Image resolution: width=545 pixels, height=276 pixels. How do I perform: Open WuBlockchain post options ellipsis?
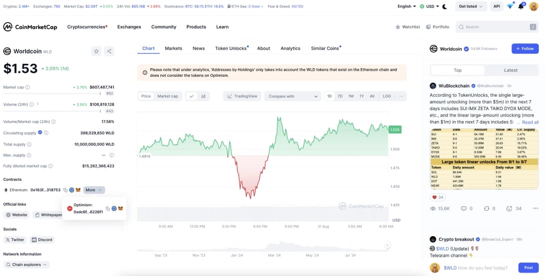(x=536, y=208)
